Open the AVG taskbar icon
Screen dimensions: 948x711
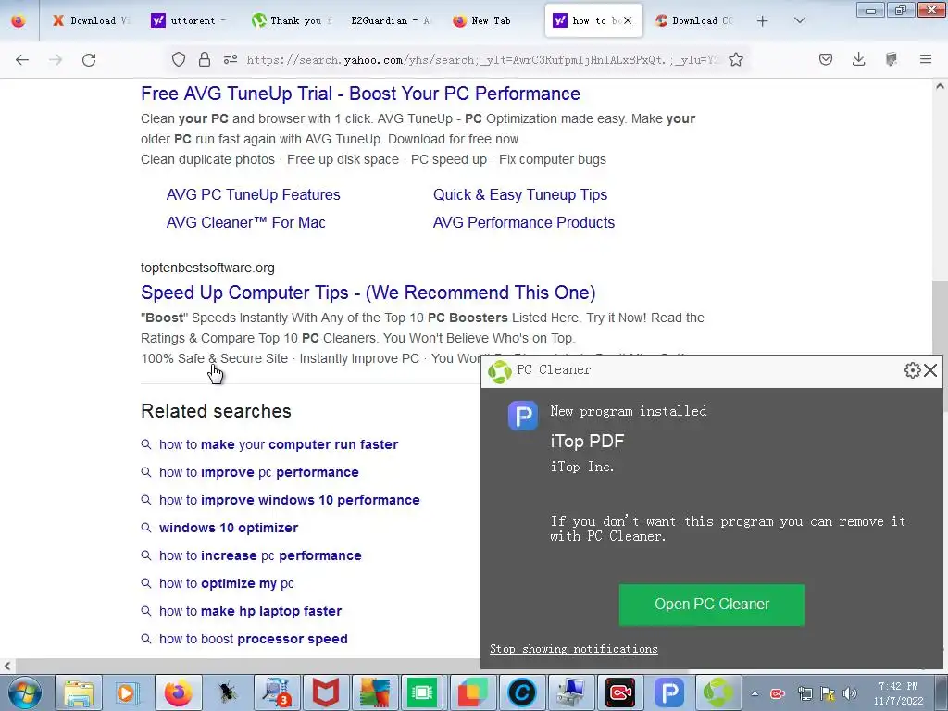pyautogui.click(x=375, y=692)
